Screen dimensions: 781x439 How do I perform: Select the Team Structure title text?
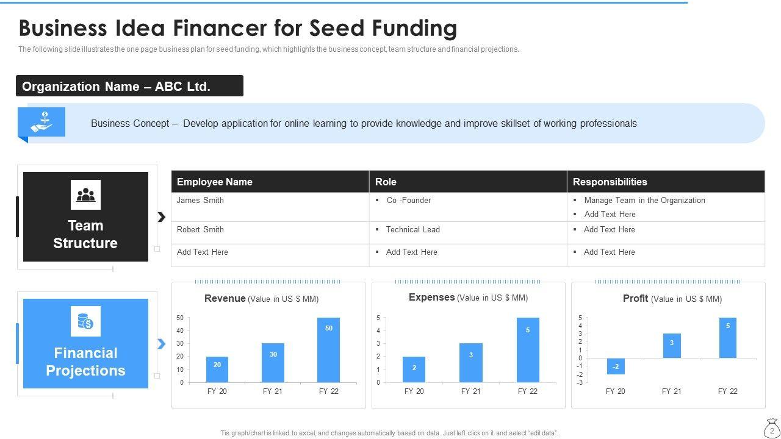click(85, 234)
